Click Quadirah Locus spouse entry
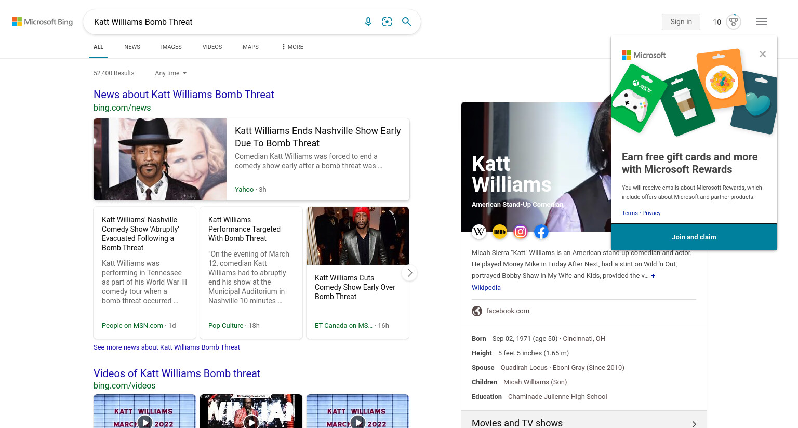 coord(524,368)
